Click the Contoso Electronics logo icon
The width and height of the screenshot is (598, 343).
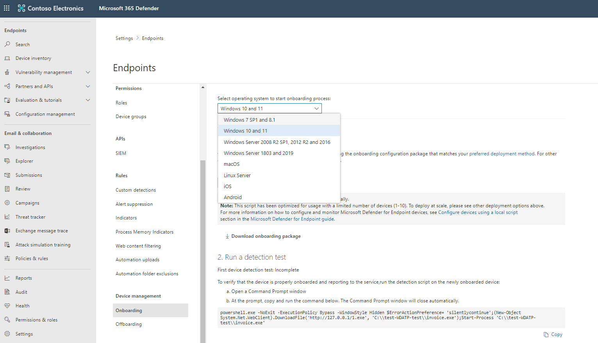tap(21, 8)
